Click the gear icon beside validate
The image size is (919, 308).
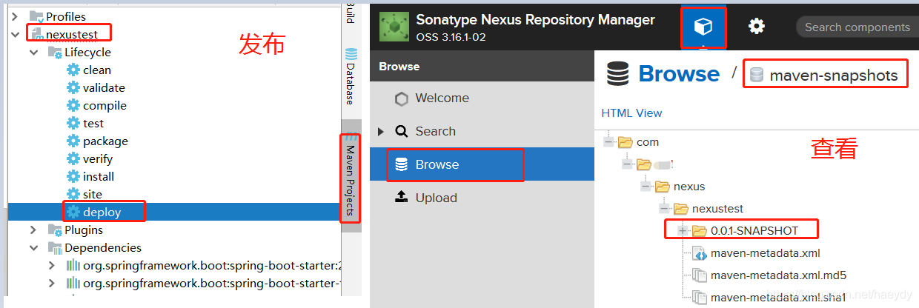click(73, 87)
